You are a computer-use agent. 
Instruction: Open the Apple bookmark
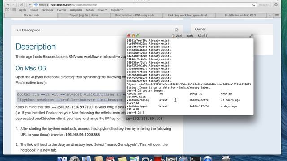23,10
